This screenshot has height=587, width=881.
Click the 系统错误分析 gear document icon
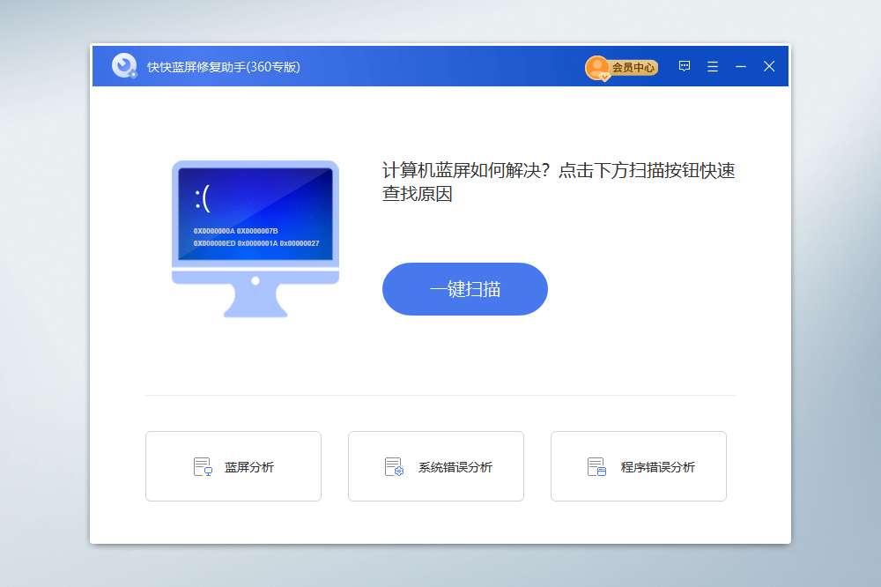coord(394,467)
